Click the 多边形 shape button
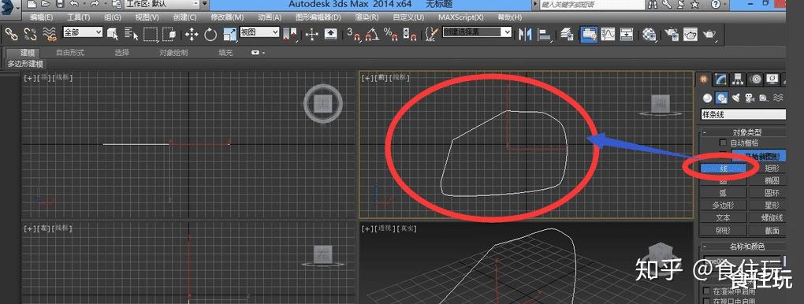The image size is (804, 304). (x=723, y=205)
